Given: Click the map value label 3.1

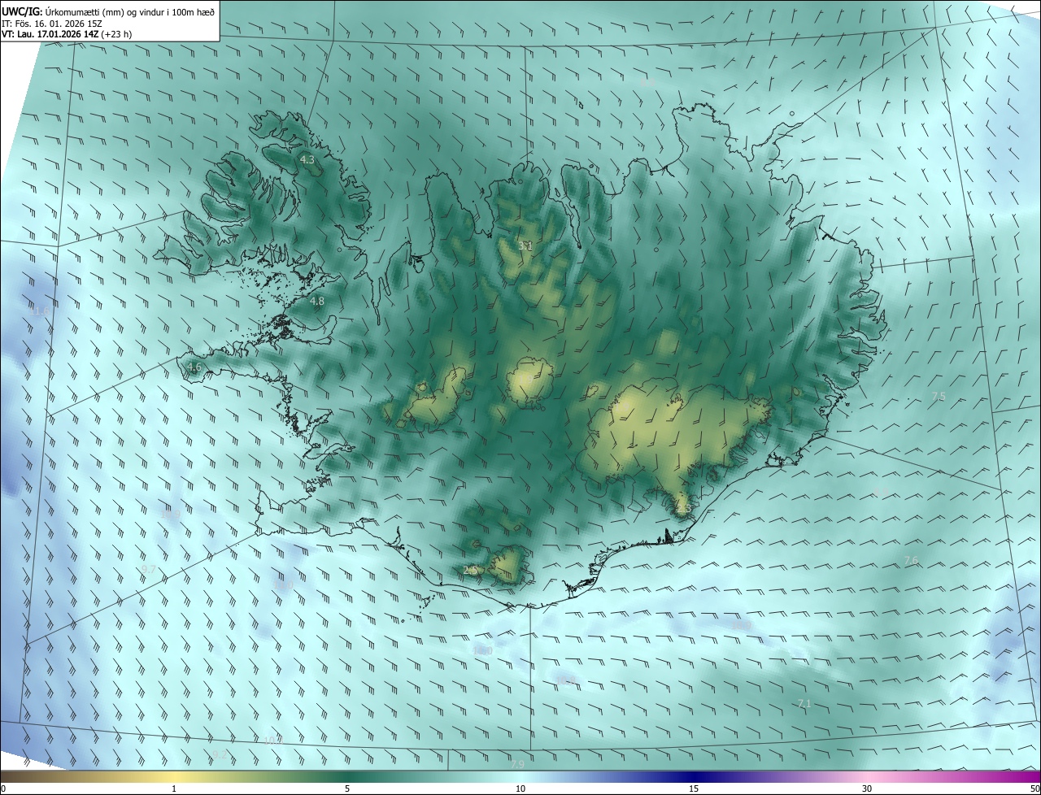Looking at the screenshot, I should coord(525,245).
